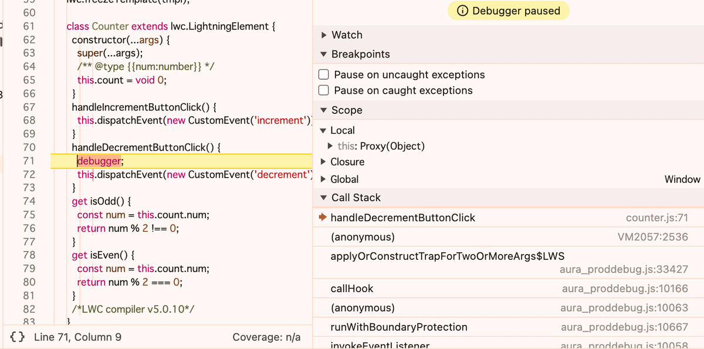This screenshot has height=349, width=704.
Task: Click the orange current-frame arrow in Call Stack
Action: pyautogui.click(x=322, y=218)
